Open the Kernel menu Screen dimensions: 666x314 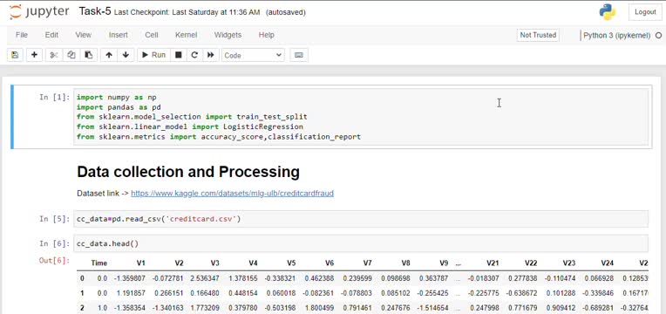tap(186, 35)
